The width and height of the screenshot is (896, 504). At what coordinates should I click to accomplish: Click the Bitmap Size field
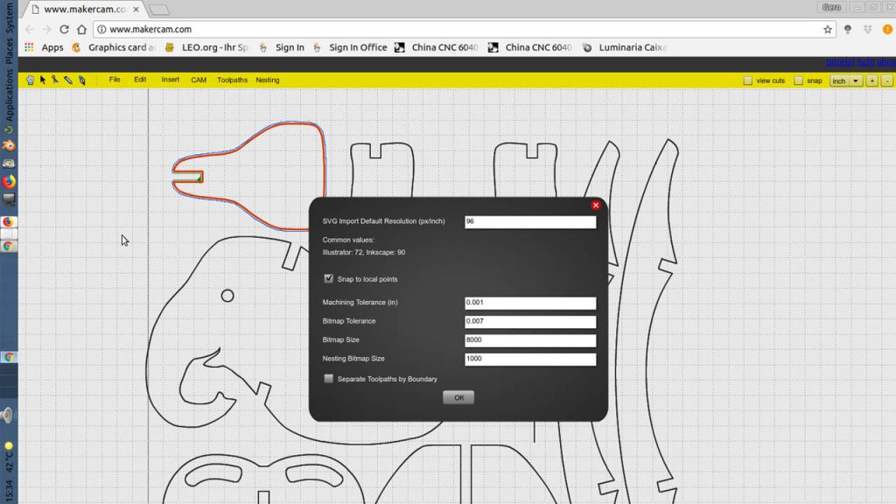point(530,340)
